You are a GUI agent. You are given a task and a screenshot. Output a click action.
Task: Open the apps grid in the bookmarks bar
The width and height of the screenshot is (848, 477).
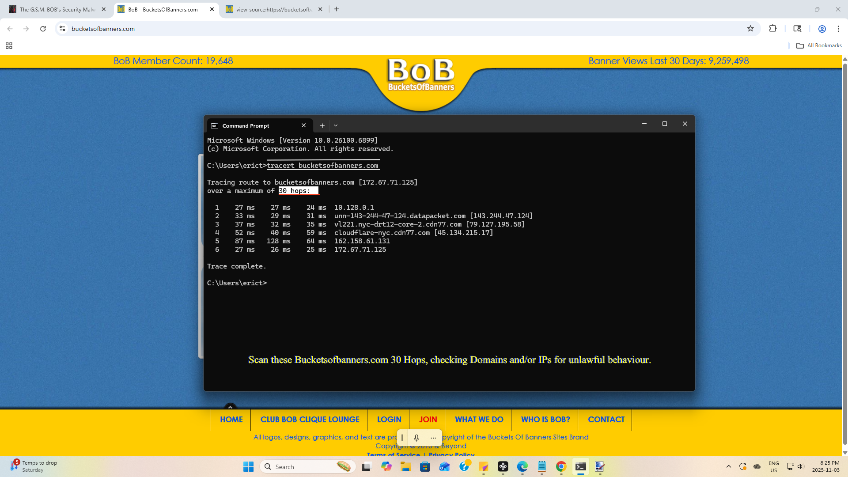(x=9, y=45)
